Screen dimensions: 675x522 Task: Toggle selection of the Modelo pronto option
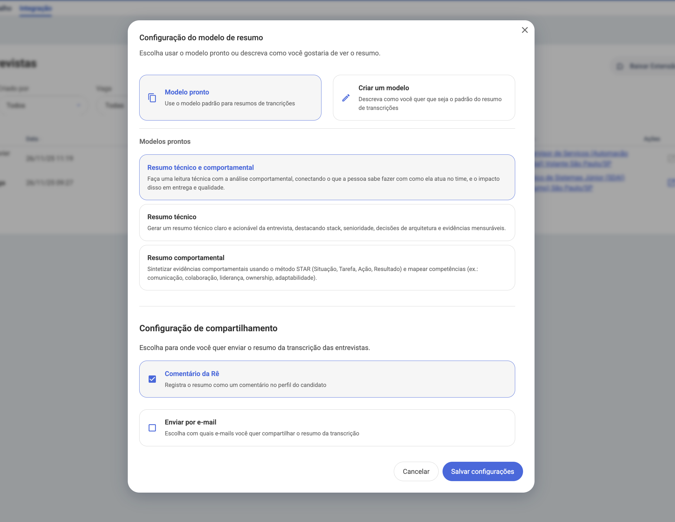point(230,97)
